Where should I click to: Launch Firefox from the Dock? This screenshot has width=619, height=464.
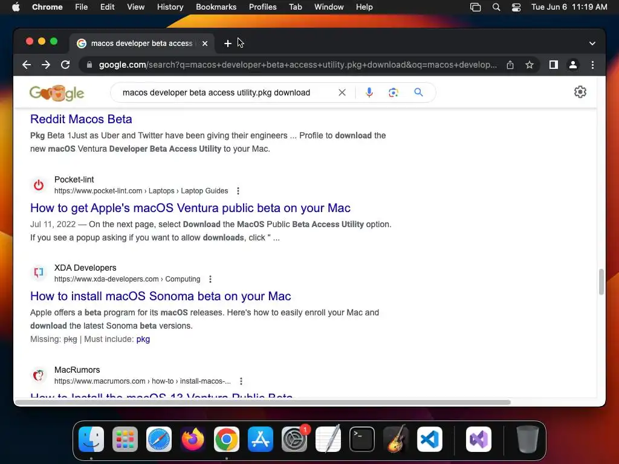pyautogui.click(x=193, y=439)
